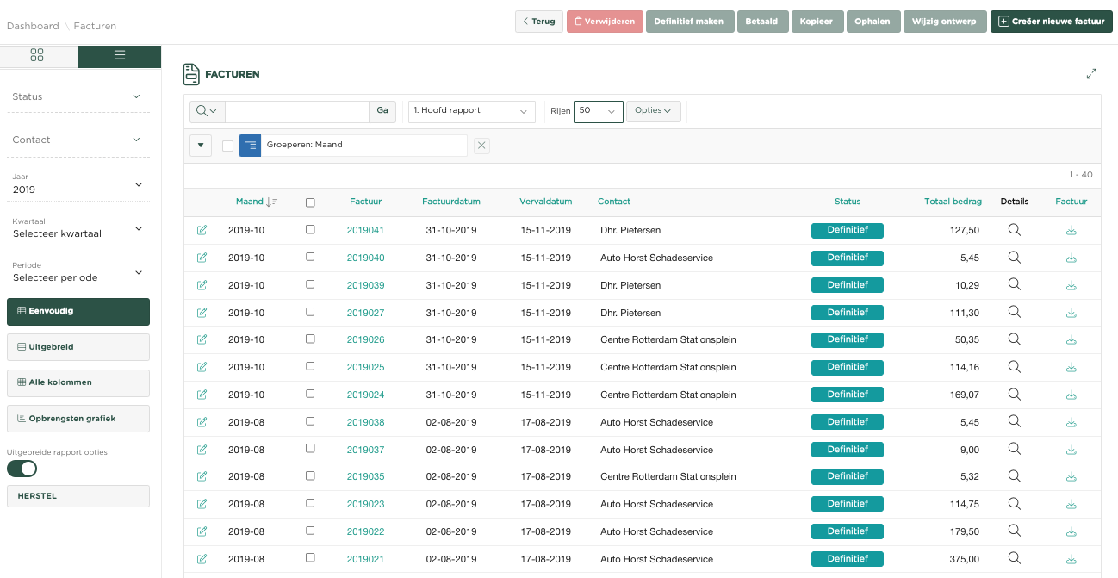Open invoice link 2019026
Screen dimensions: 1118x578
pos(365,339)
